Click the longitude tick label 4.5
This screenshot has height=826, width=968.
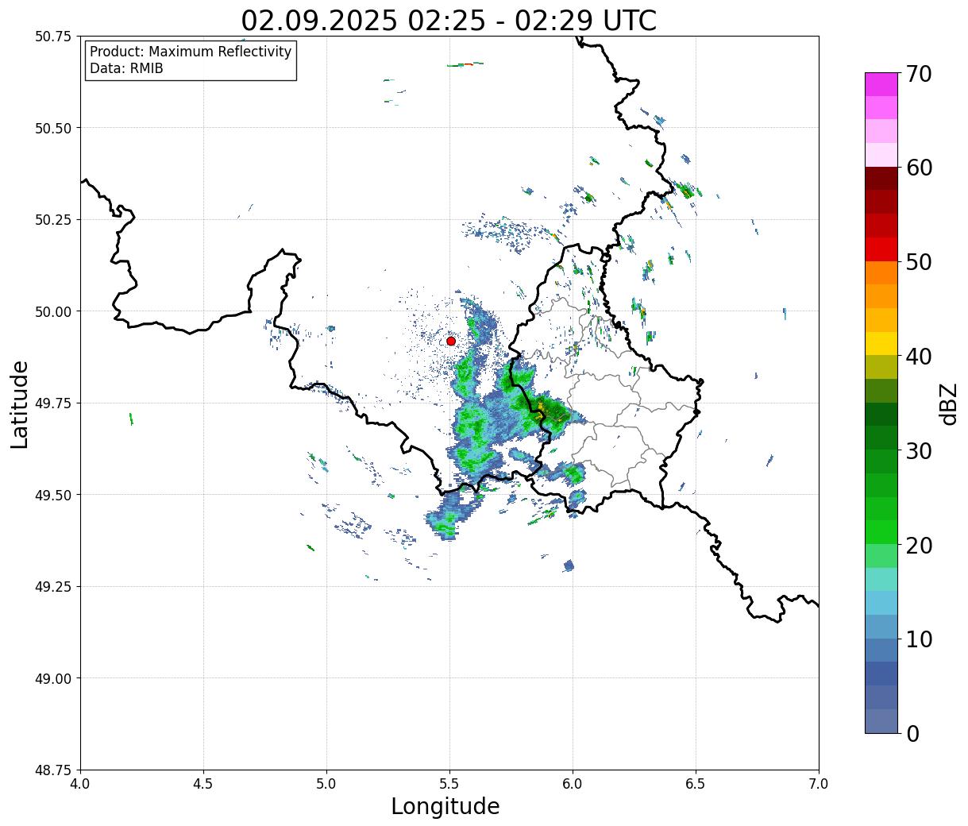(204, 784)
